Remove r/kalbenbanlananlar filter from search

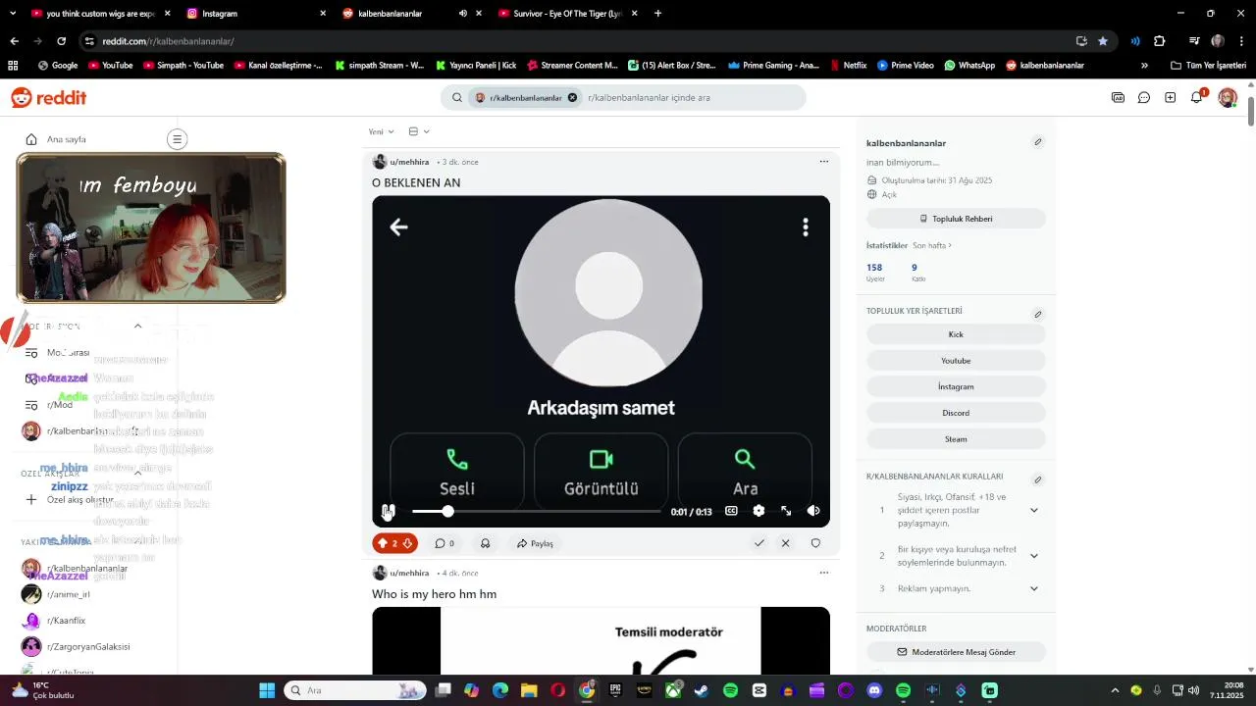tap(572, 98)
